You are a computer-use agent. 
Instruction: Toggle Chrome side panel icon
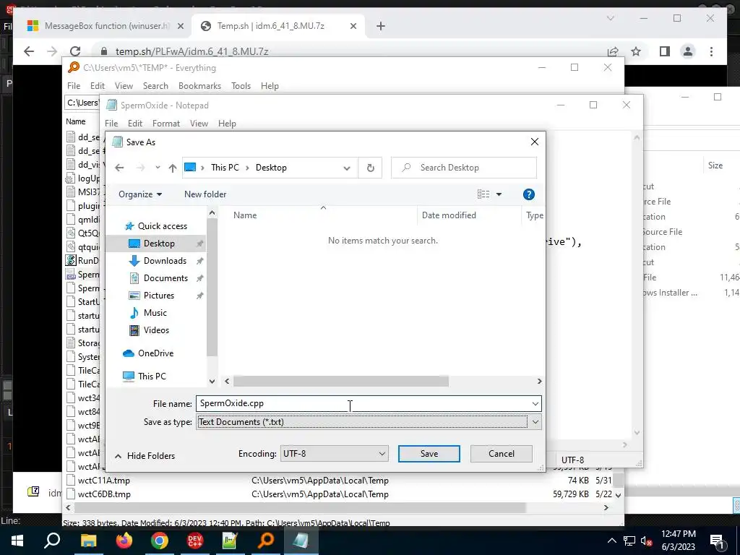[665, 51]
